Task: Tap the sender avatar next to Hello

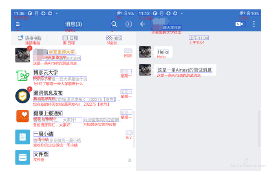Action: (145, 52)
